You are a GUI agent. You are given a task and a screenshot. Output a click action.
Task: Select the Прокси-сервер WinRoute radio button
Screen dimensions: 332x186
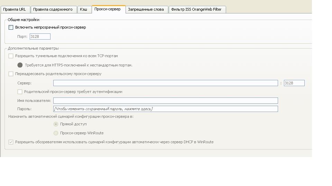(56, 133)
